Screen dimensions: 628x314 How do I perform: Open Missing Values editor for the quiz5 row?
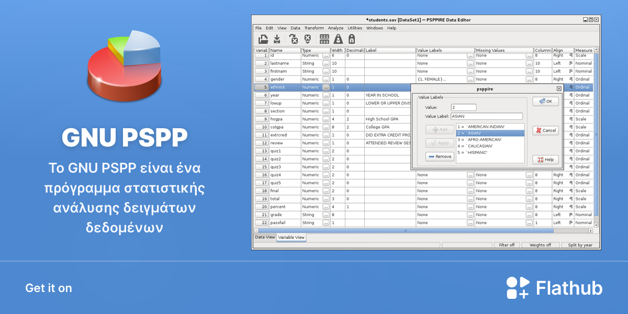(529, 183)
